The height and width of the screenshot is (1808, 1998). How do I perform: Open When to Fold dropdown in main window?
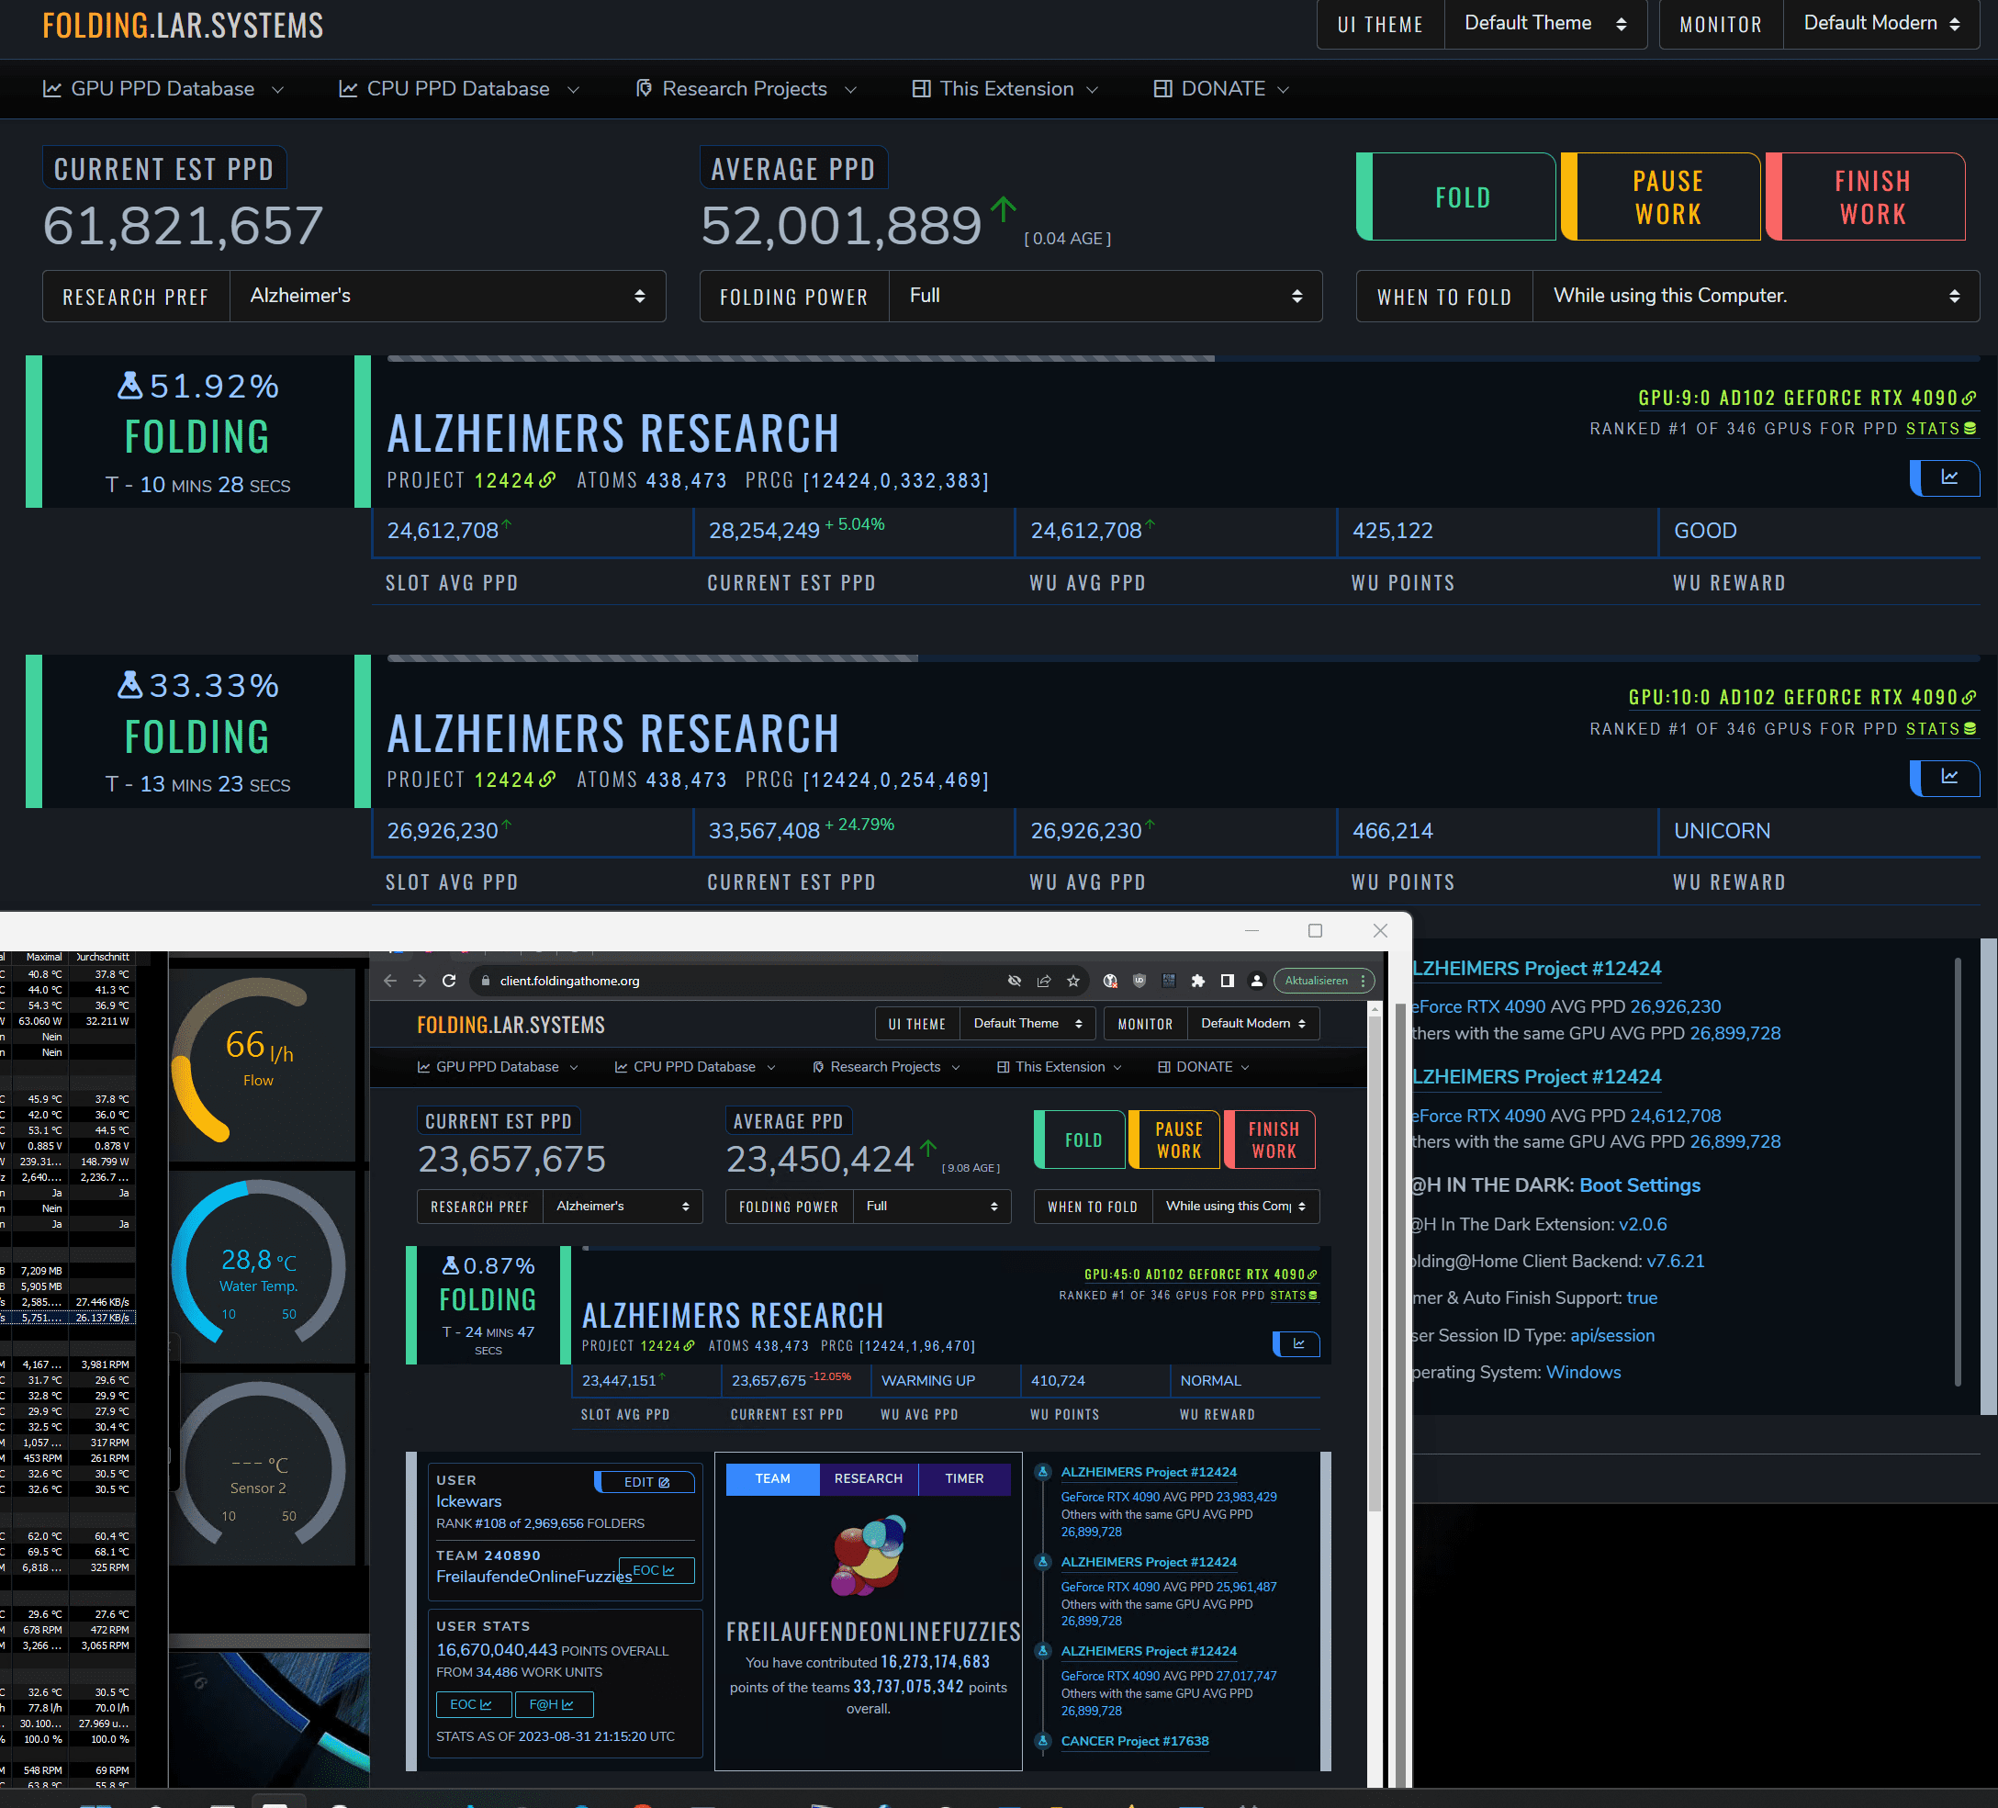click(x=1756, y=296)
